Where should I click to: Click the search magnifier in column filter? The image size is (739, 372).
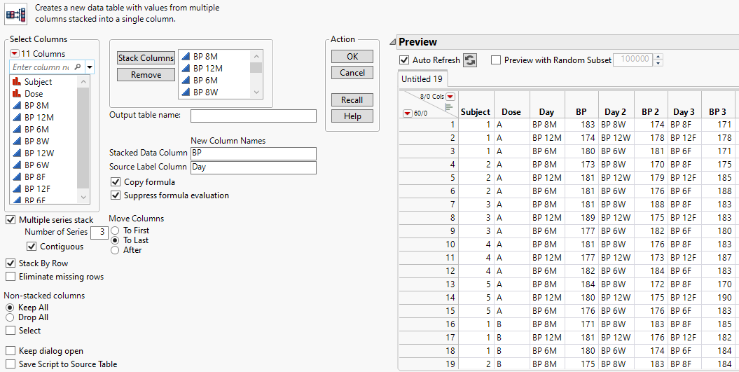point(78,67)
